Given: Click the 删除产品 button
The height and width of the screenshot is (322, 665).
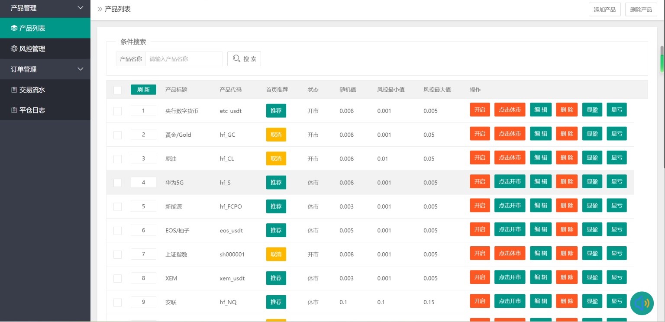Looking at the screenshot, I should pos(641,10).
